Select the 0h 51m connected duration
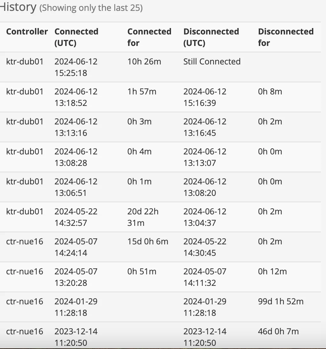326x349 pixels. tap(142, 271)
